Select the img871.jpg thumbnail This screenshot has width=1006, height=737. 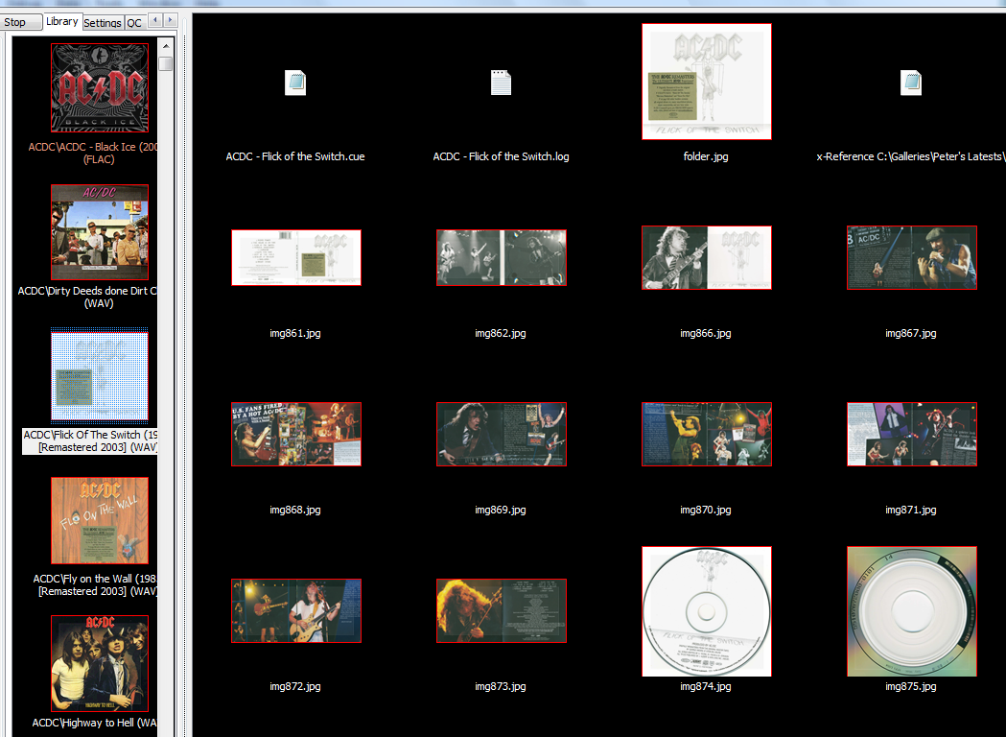(912, 434)
